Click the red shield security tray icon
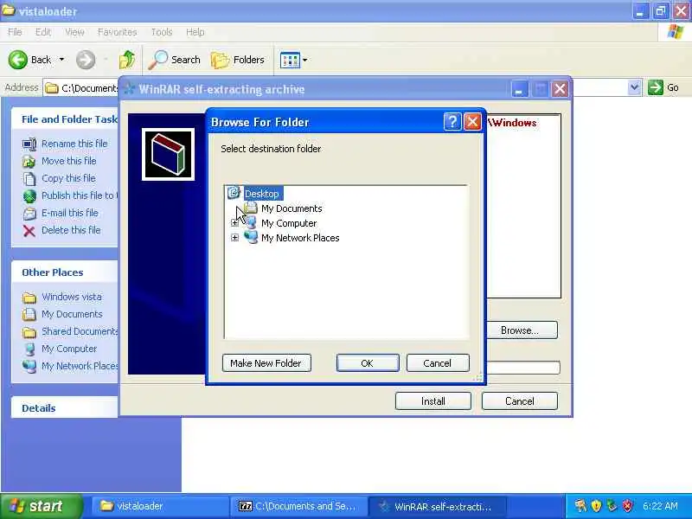This screenshot has width=692, height=519. (x=628, y=506)
